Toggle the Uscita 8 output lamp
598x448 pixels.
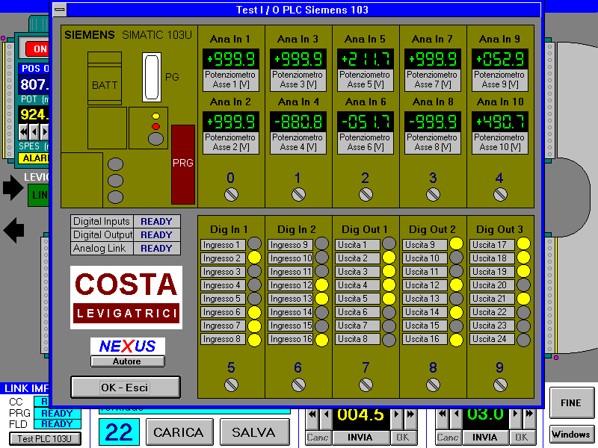[x=389, y=340]
